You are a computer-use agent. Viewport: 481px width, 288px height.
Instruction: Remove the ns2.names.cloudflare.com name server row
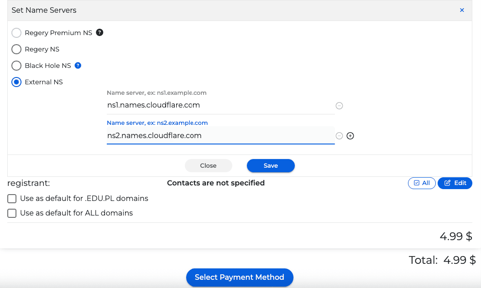(x=339, y=136)
